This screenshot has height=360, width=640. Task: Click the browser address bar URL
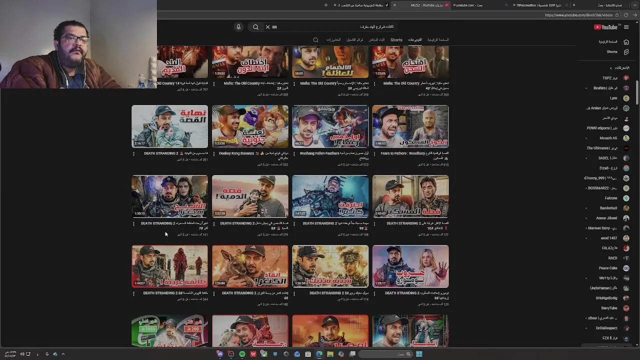tap(578, 15)
